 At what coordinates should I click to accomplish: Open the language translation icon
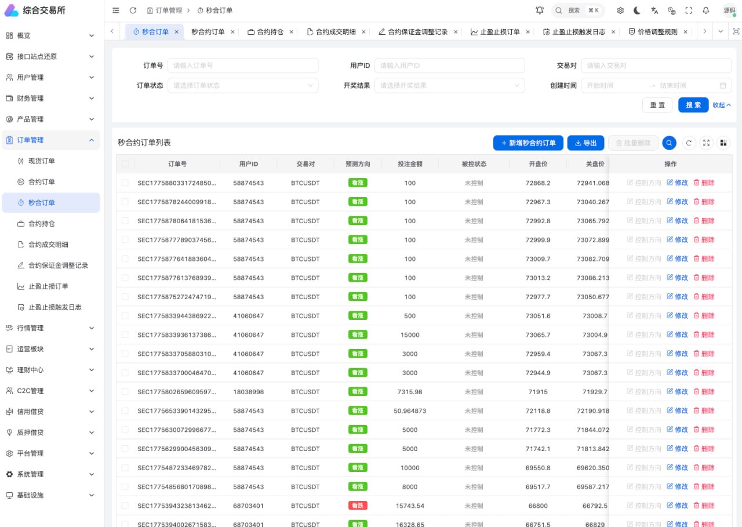coord(654,10)
